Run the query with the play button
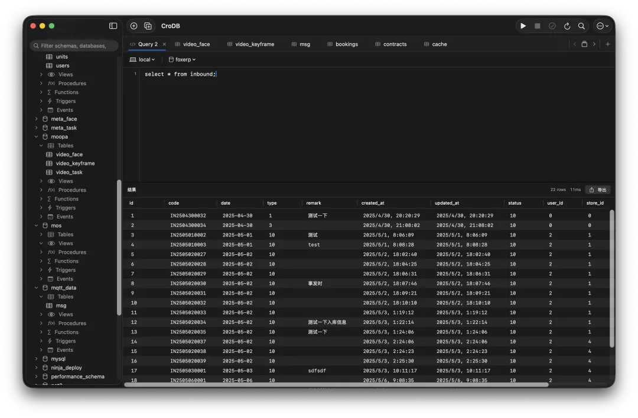The width and height of the screenshot is (638, 418). coord(523,25)
